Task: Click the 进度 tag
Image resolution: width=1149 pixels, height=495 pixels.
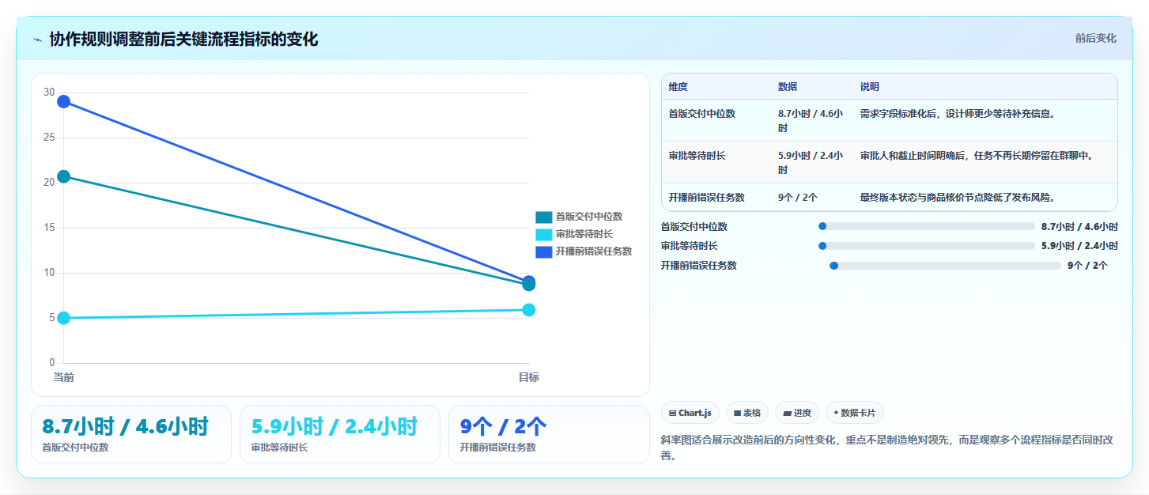Action: pyautogui.click(x=797, y=413)
